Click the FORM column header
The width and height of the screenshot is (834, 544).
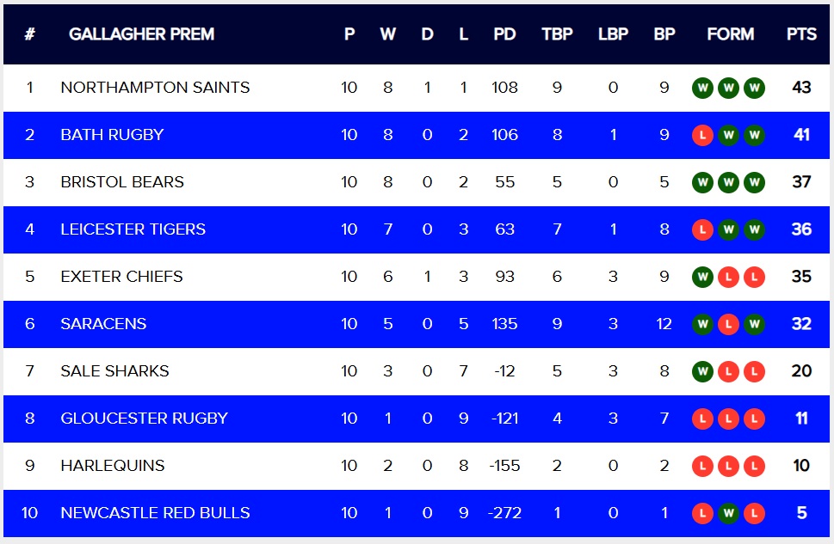pyautogui.click(x=730, y=34)
